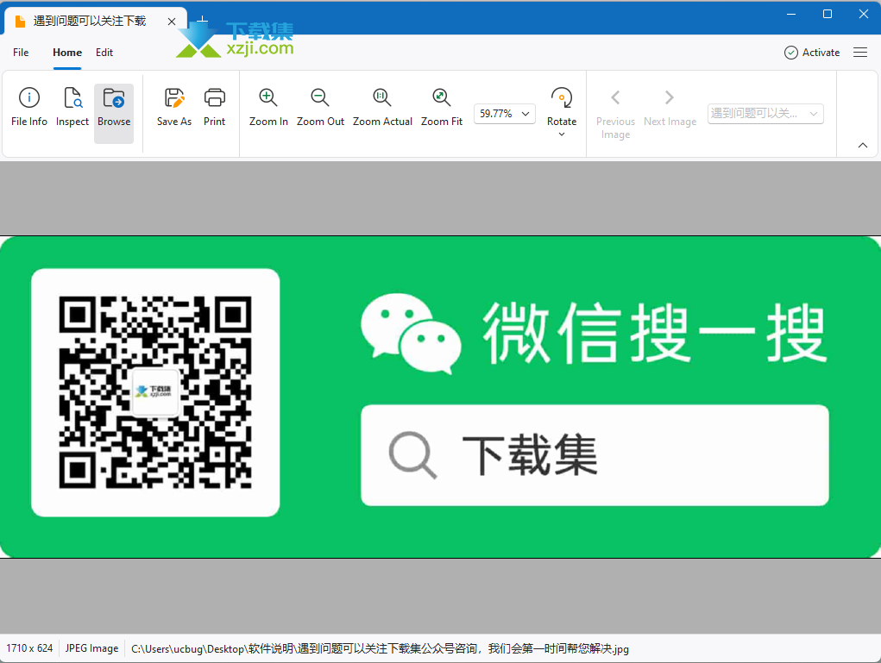Click the file path in status bar
Viewport: 881px width, 663px height.
pos(380,649)
